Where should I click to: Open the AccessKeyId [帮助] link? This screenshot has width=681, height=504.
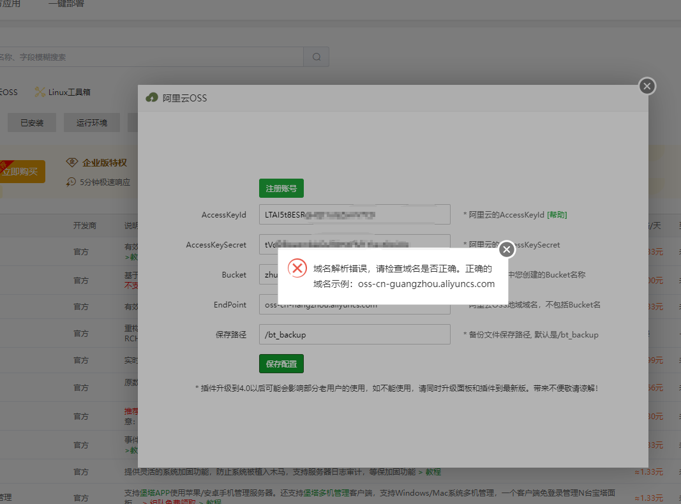(557, 214)
